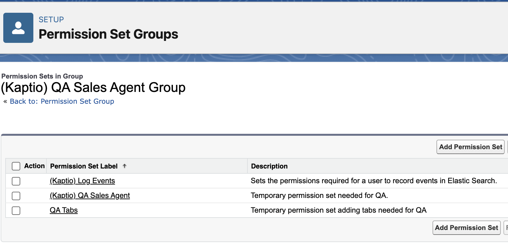The image size is (508, 247).
Task: Check the (Kaptio) QA Sales Agent checkbox
Action: [16, 196]
